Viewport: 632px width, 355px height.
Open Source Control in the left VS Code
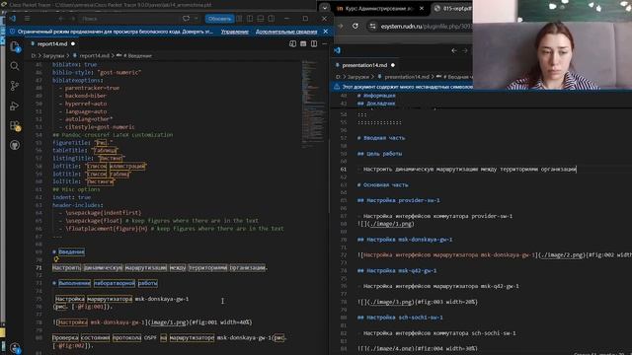coord(15,86)
